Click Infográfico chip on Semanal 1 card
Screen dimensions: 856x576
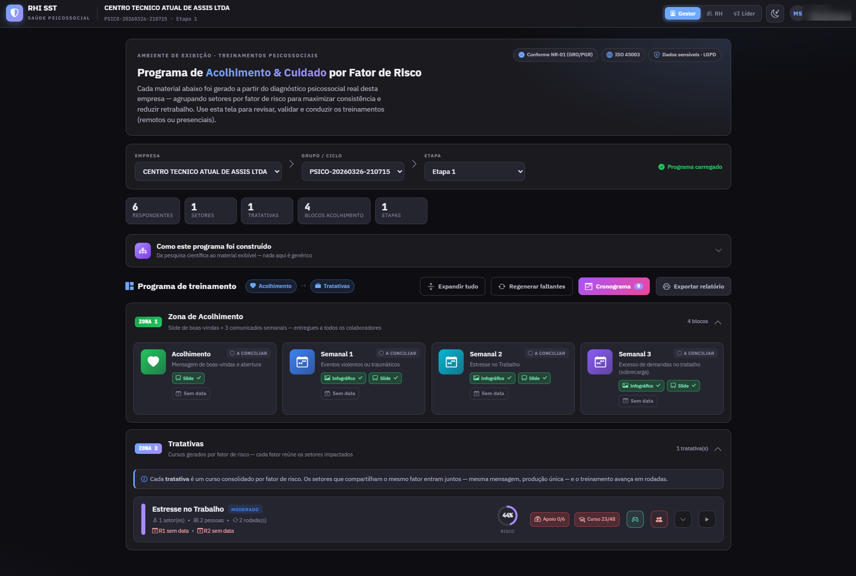(344, 378)
